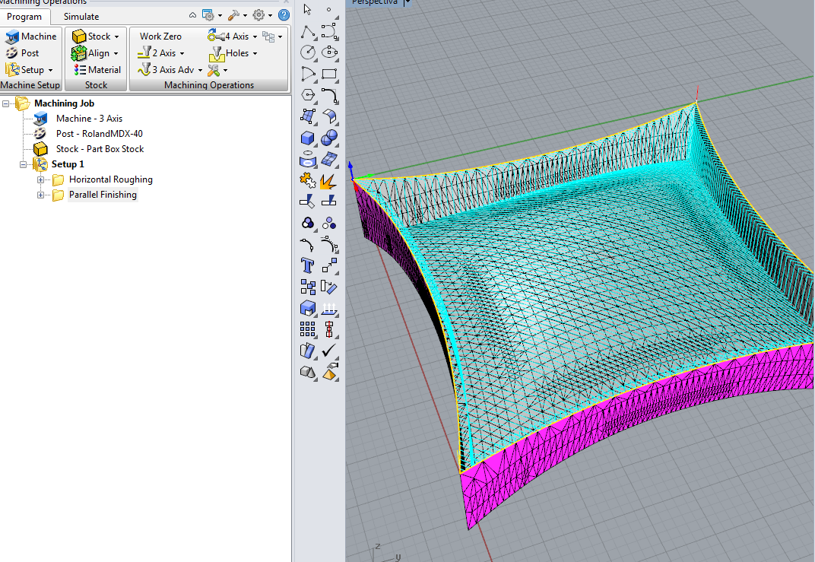Screen dimensions: 815x562
Task: Open the Edit points on tool
Action: coord(308,244)
